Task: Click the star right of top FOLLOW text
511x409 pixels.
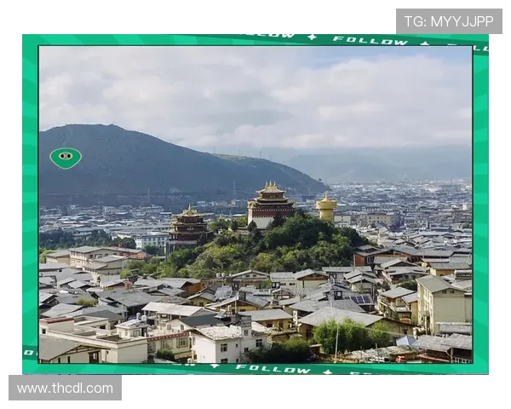Action: click(x=423, y=43)
